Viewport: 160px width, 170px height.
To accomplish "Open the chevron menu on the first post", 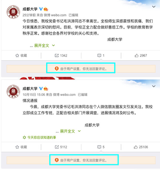I will (154, 7).
